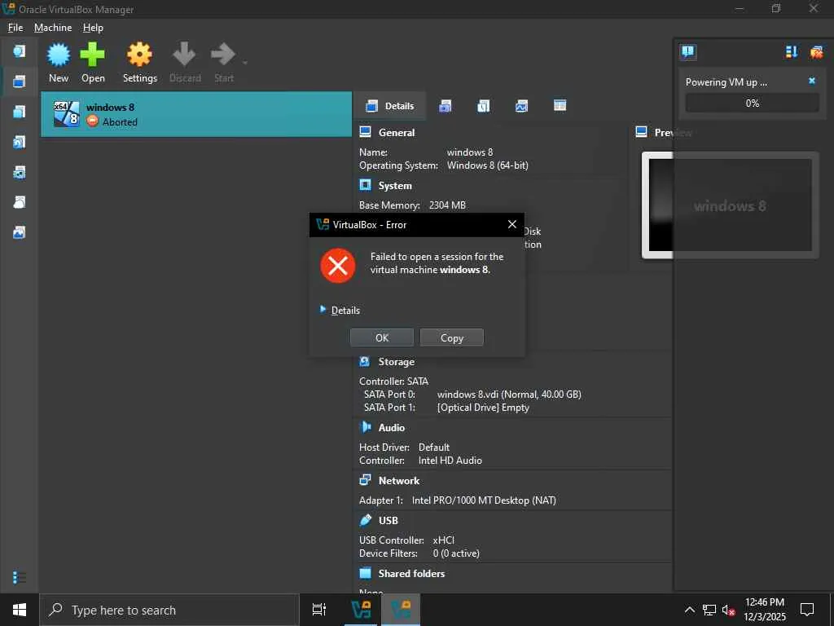Image resolution: width=834 pixels, height=626 pixels.
Task: Open the Network section header
Action: [x=399, y=481]
